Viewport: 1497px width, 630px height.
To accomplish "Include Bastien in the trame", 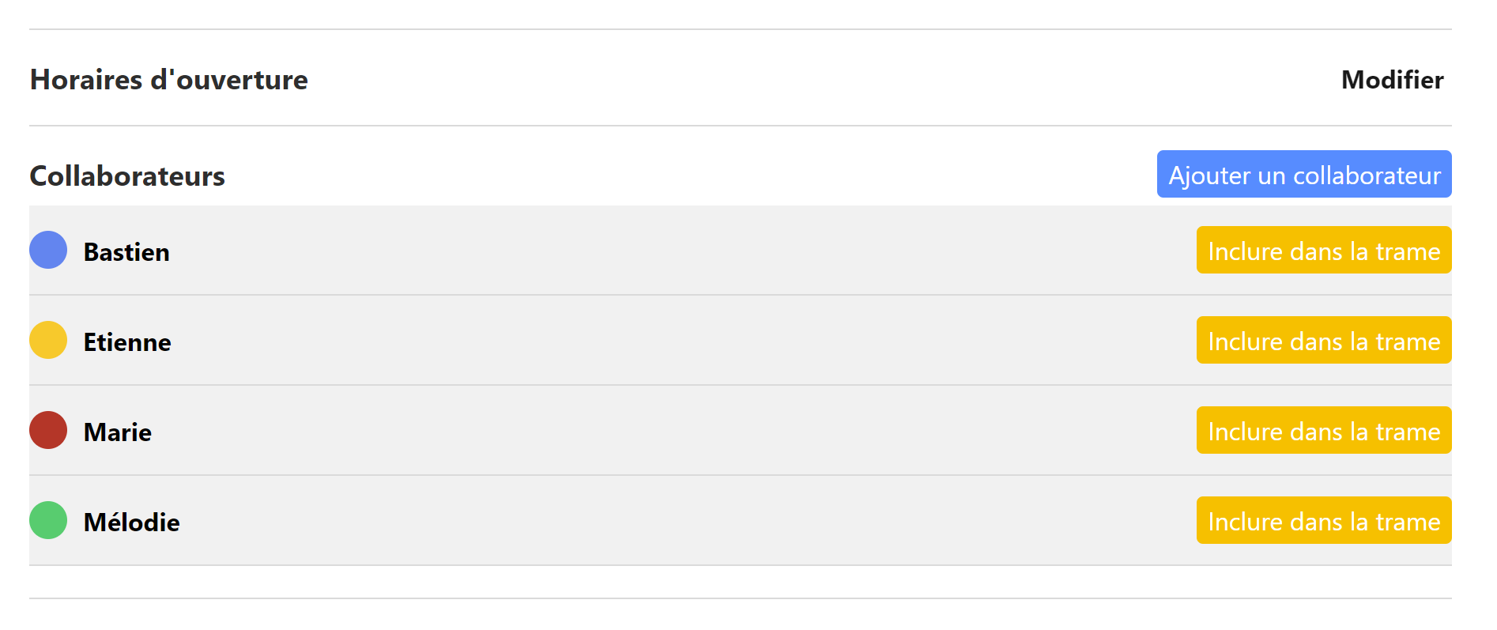I will [x=1324, y=250].
